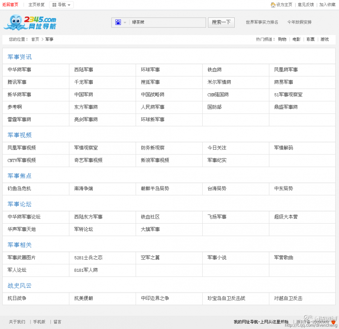Click the 2345.com octopus logo
339x329 pixels.
30,22
